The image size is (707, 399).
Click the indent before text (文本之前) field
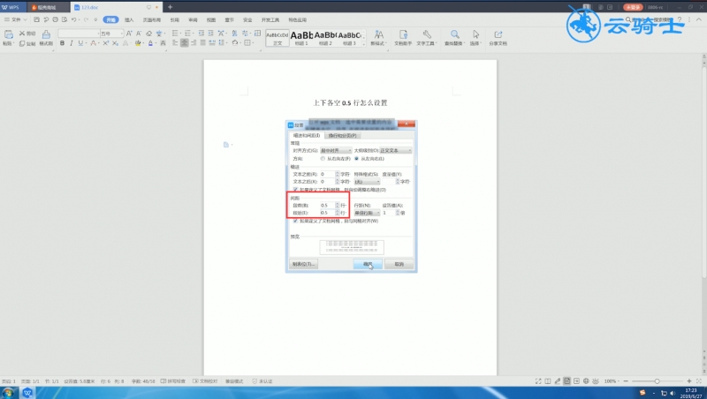327,174
